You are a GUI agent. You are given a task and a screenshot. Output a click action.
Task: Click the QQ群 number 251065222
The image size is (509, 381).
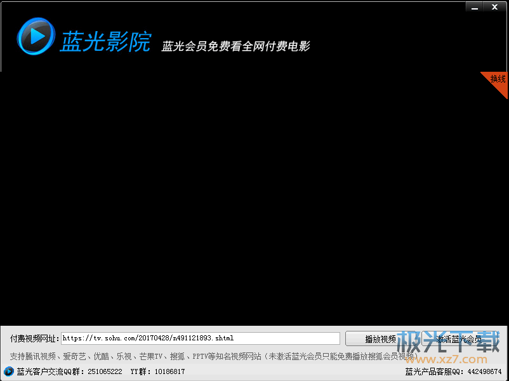coord(105,371)
